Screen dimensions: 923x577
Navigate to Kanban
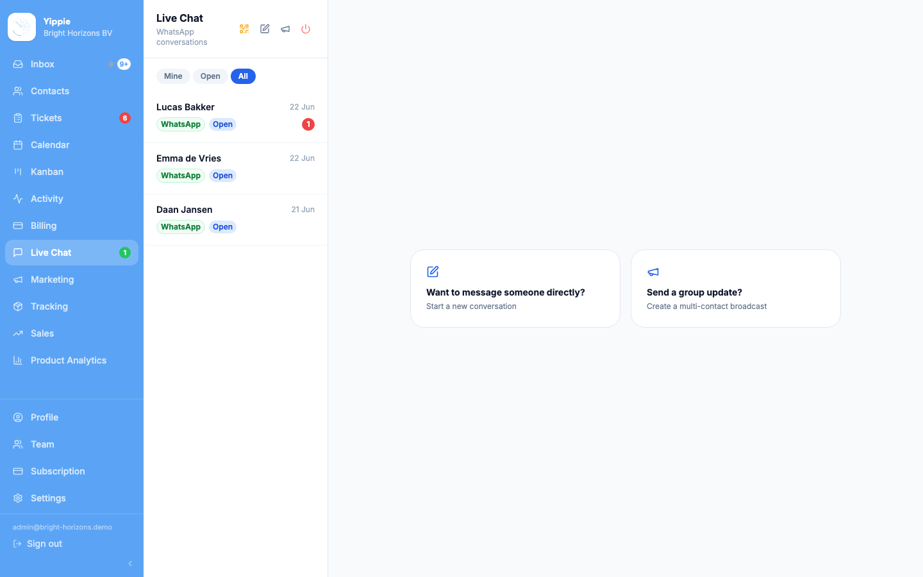tap(72, 172)
